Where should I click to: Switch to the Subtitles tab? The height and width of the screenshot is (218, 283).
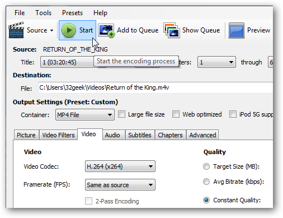[140, 135]
